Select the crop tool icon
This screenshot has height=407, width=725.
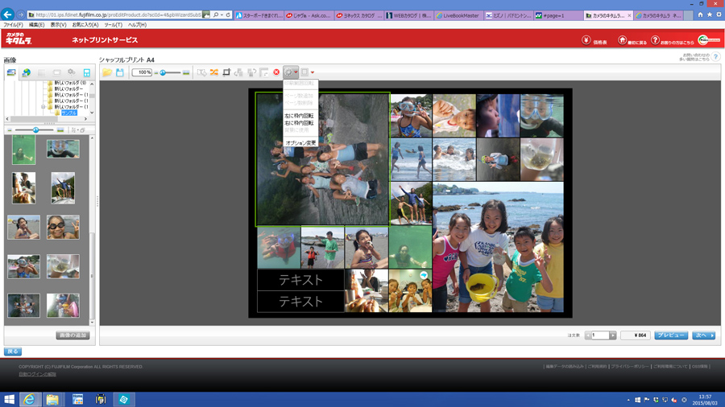(x=226, y=72)
